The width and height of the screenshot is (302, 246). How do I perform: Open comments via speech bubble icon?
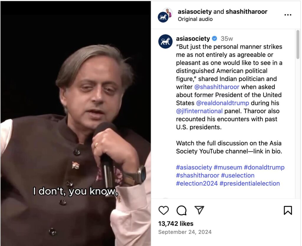tap(181, 210)
